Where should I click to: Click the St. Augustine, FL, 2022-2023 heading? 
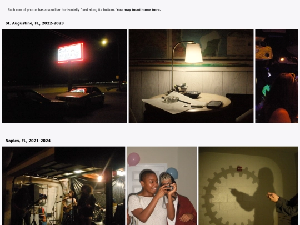click(34, 23)
